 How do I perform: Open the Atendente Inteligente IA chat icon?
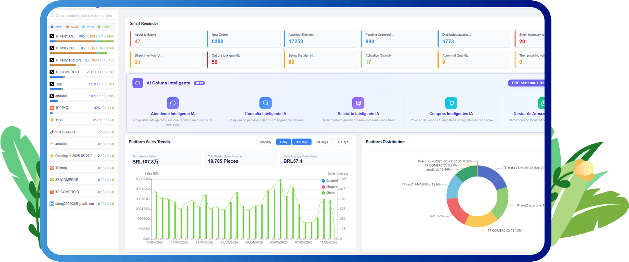click(173, 103)
